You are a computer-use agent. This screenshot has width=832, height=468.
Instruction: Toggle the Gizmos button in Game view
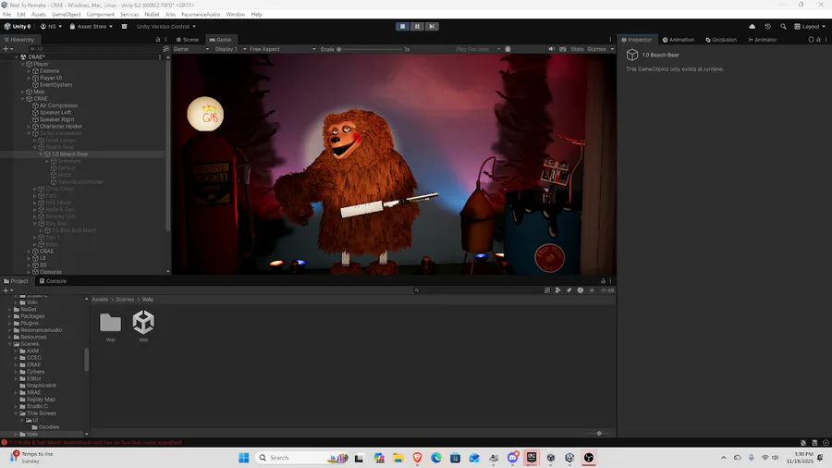[x=596, y=49]
